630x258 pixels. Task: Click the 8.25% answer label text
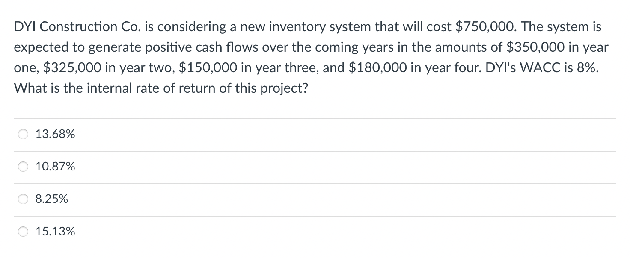pos(51,199)
